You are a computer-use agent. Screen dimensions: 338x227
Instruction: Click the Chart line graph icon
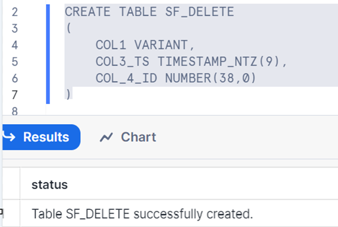click(x=106, y=137)
